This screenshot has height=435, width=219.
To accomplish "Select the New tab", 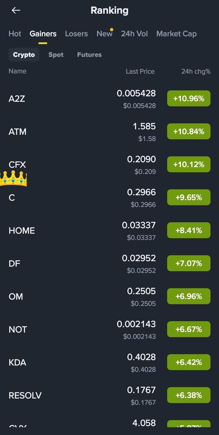I will tap(104, 34).
